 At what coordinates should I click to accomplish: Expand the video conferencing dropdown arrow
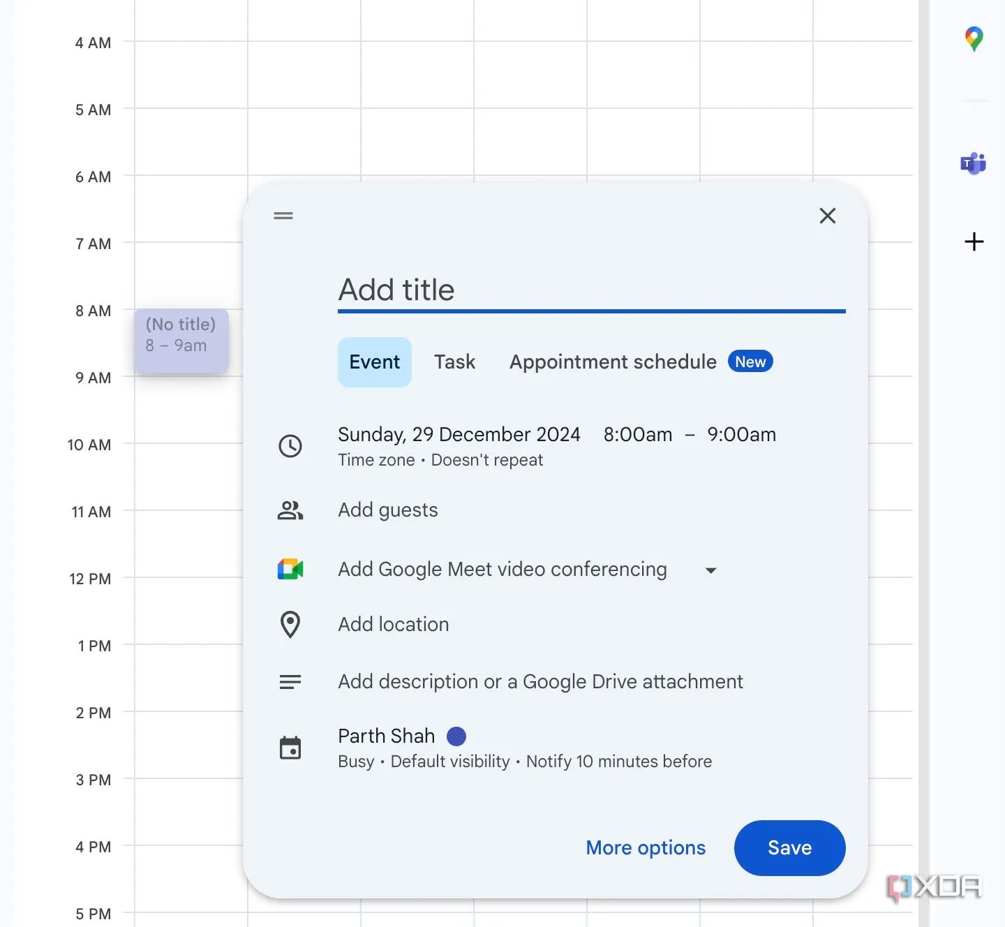tap(710, 570)
